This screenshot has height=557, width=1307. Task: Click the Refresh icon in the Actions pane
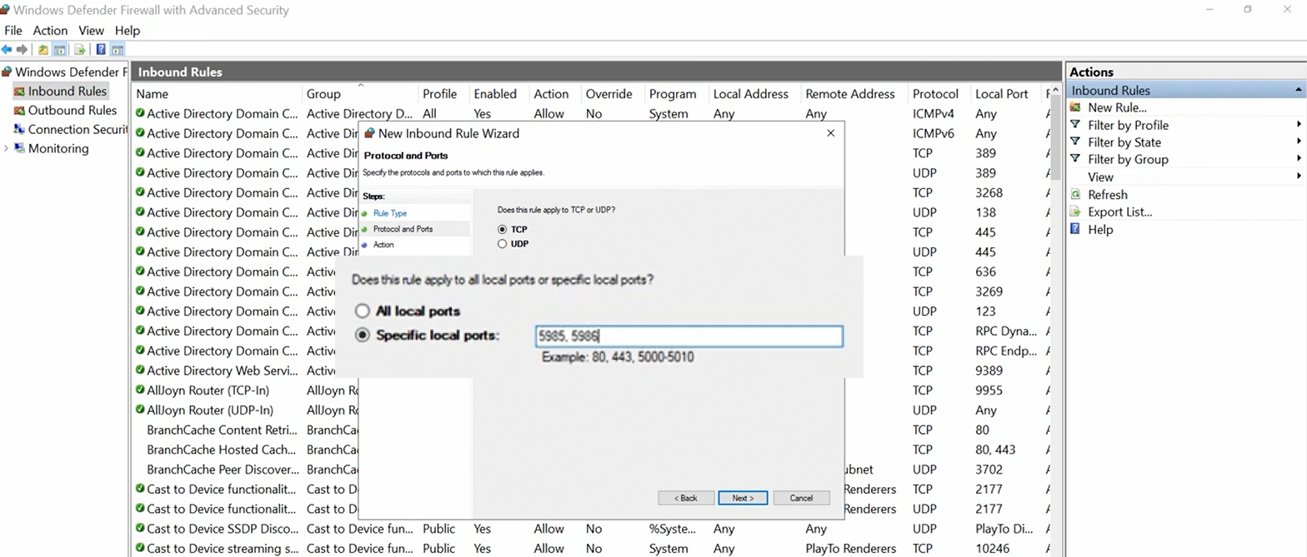click(1076, 195)
